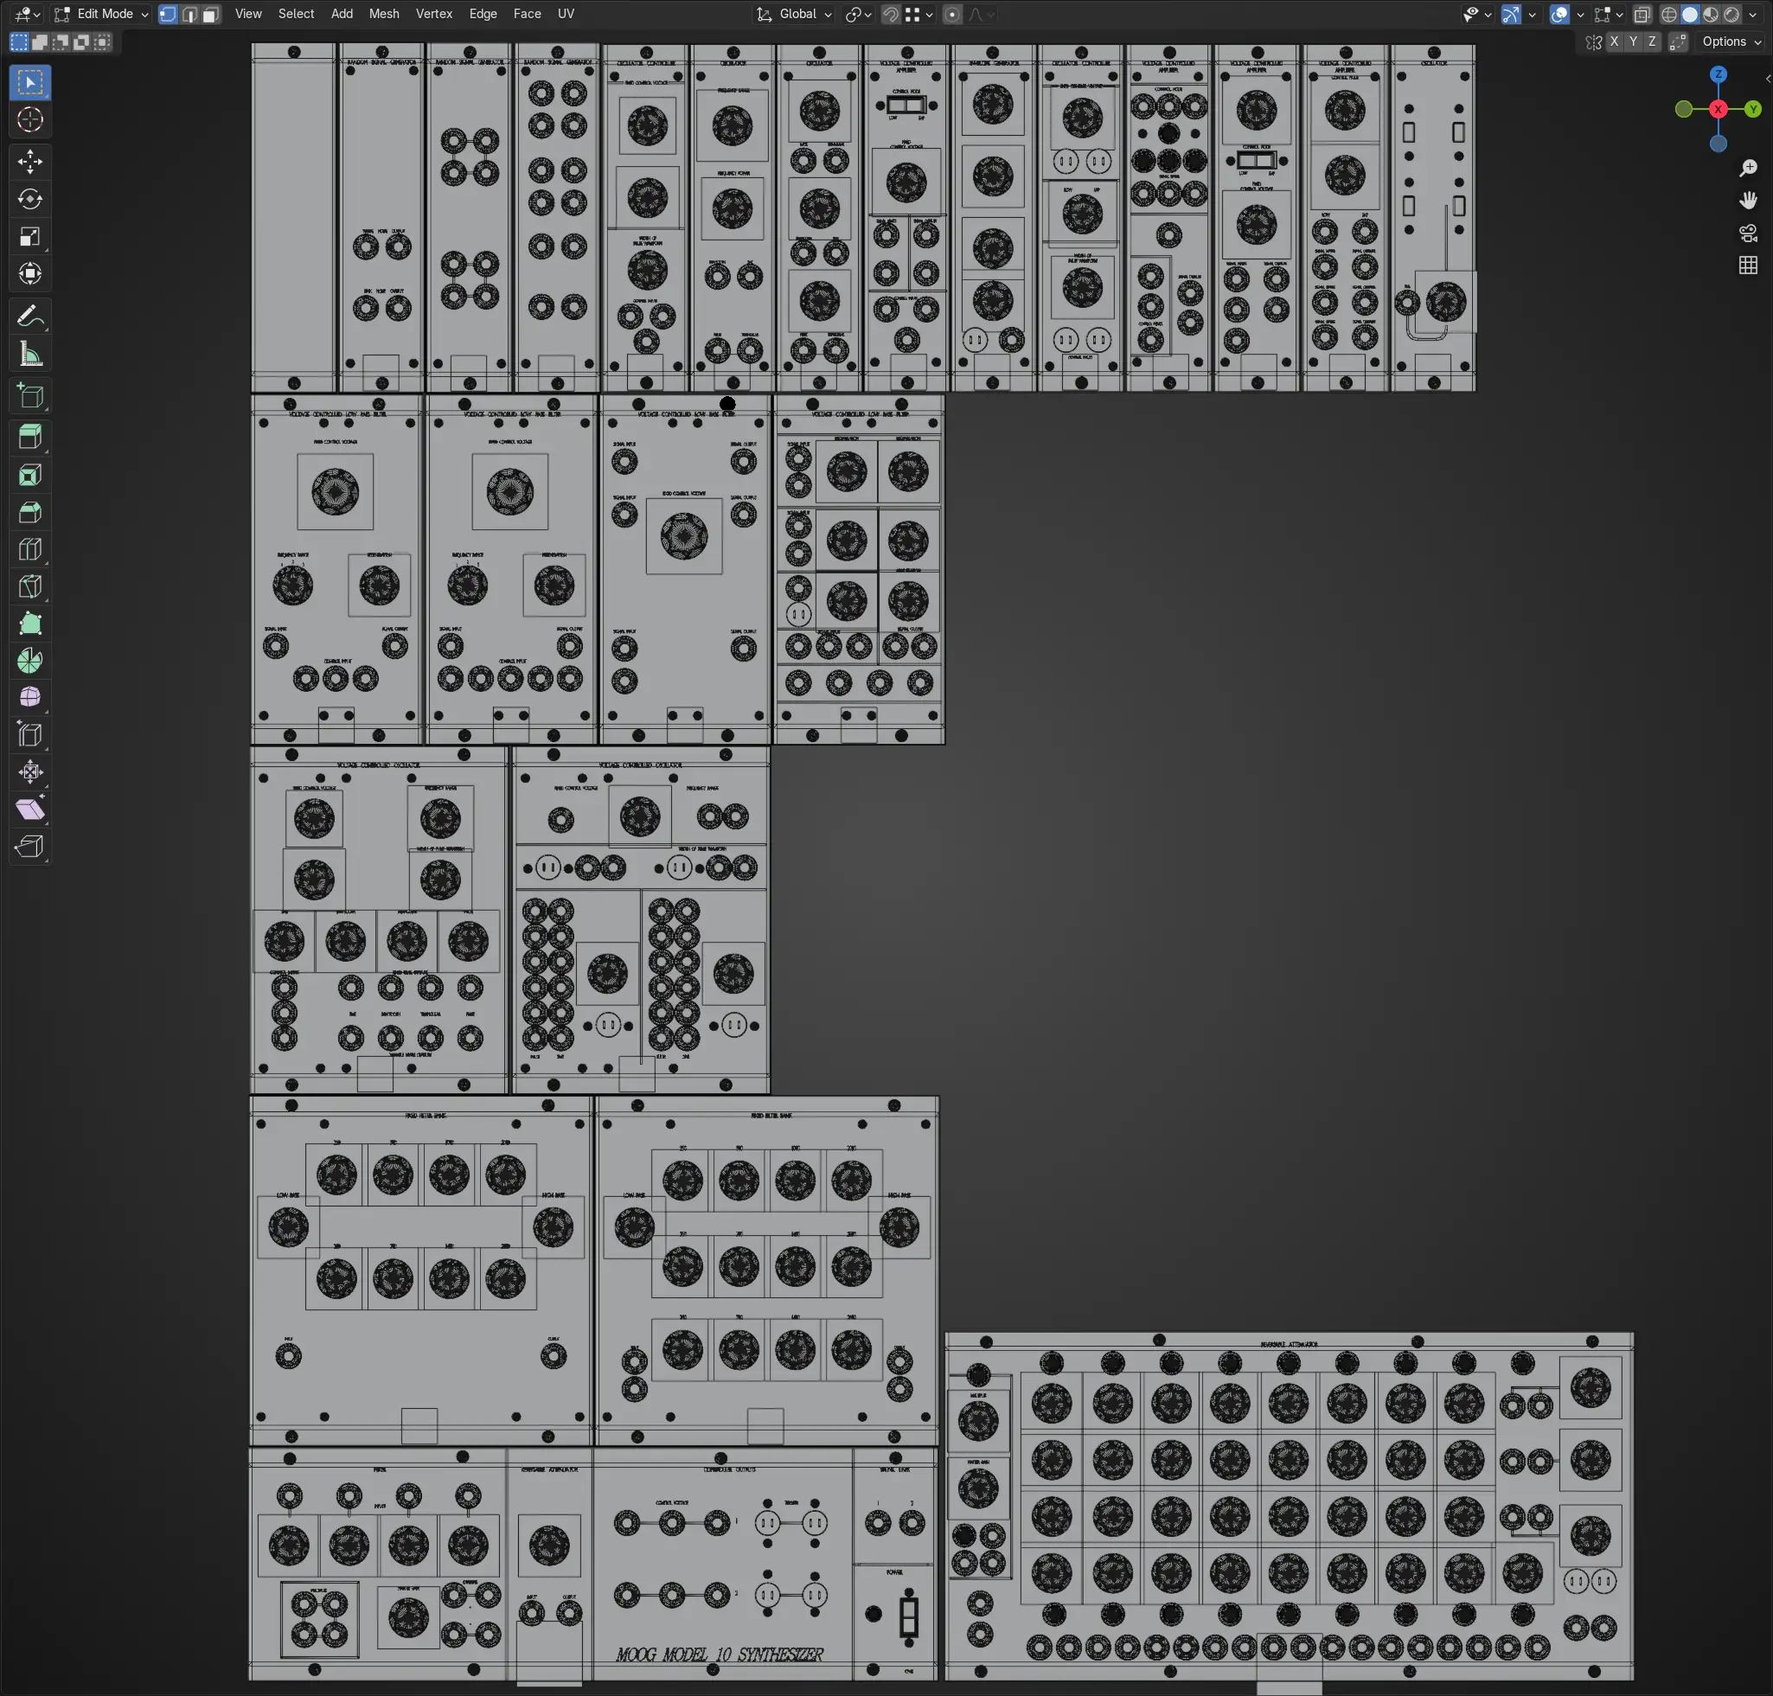Expand the Options dropdown
This screenshot has width=1773, height=1696.
point(1731,42)
